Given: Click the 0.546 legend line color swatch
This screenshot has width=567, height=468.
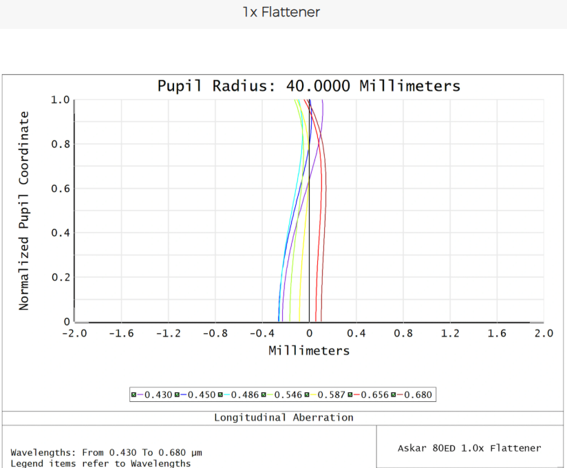Looking at the screenshot, I should point(270,394).
